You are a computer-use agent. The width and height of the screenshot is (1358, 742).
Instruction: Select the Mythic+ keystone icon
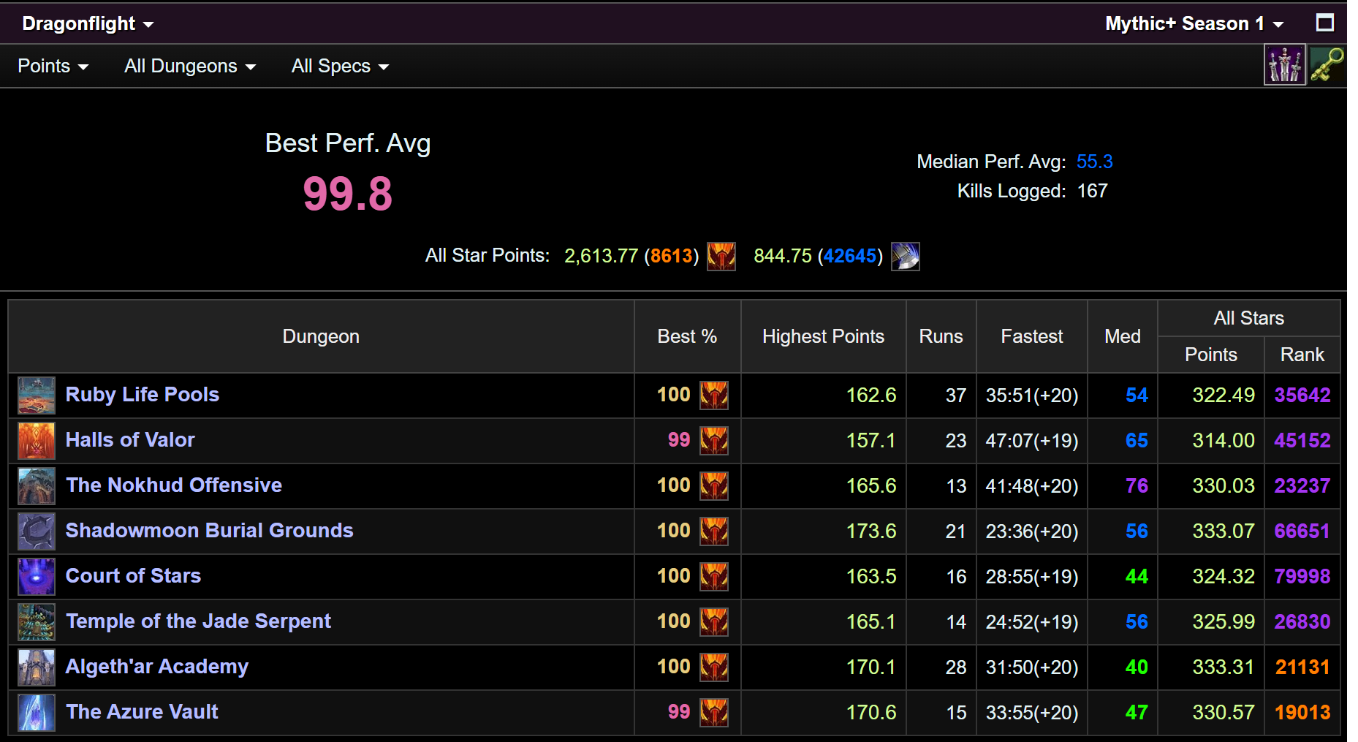(1327, 65)
